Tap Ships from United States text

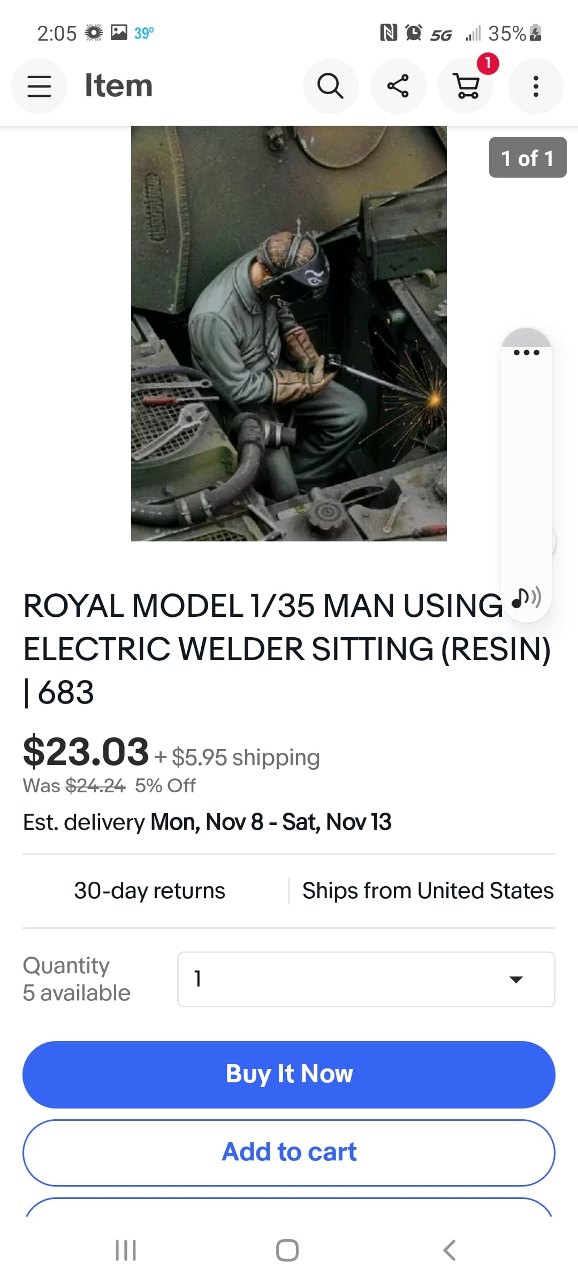pos(428,891)
